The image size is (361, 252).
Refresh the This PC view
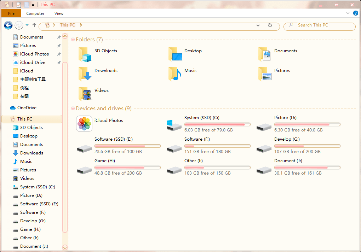coord(270,25)
